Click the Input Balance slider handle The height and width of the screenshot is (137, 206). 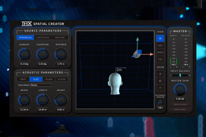[x=180, y=75]
